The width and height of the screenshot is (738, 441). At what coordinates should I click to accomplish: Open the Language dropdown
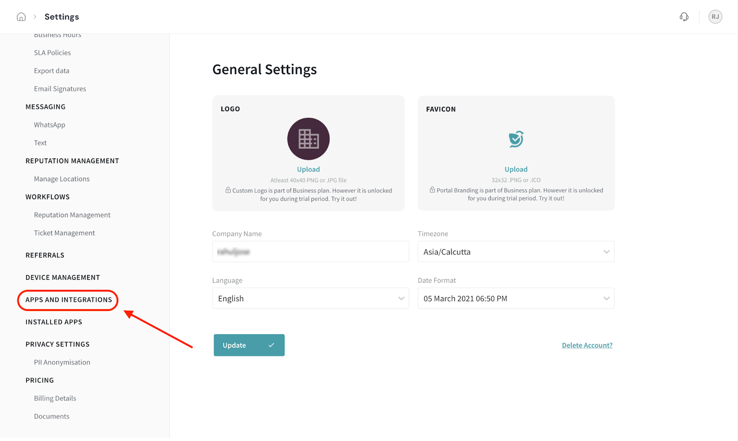coord(310,299)
